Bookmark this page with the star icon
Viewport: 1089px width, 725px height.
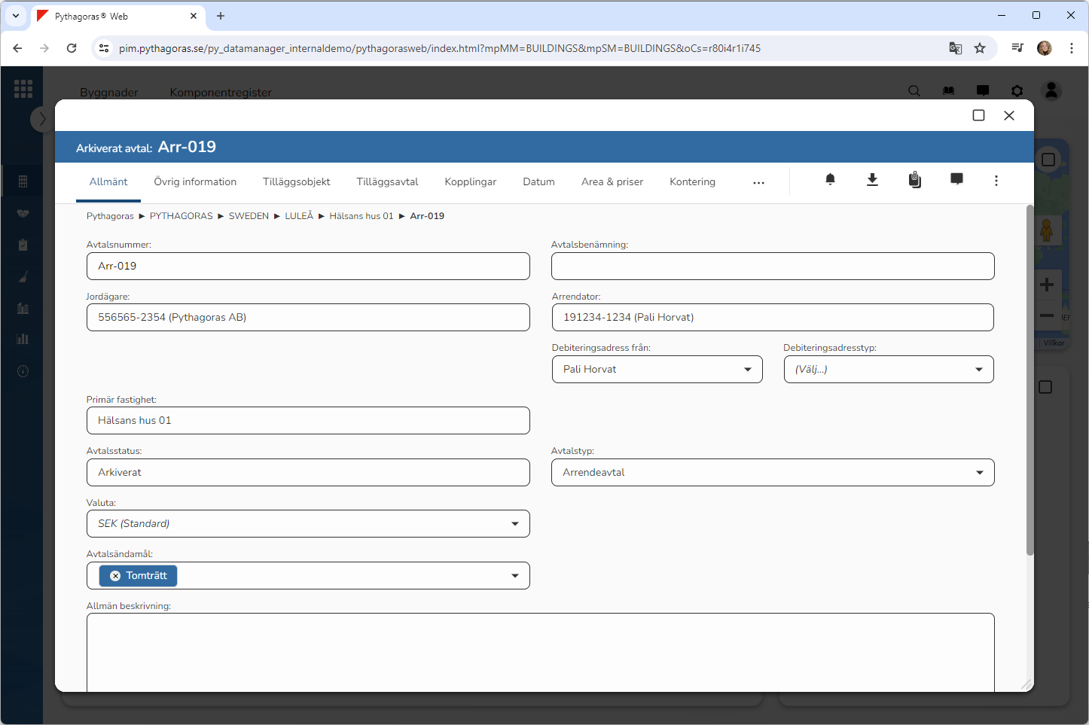pos(980,48)
